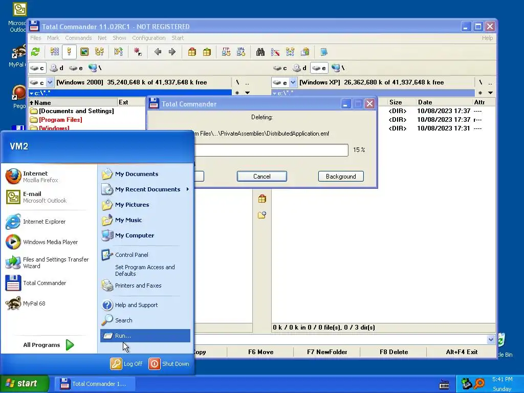The width and height of the screenshot is (524, 393).
Task: Select Run... in the Start menu
Action: [145, 336]
